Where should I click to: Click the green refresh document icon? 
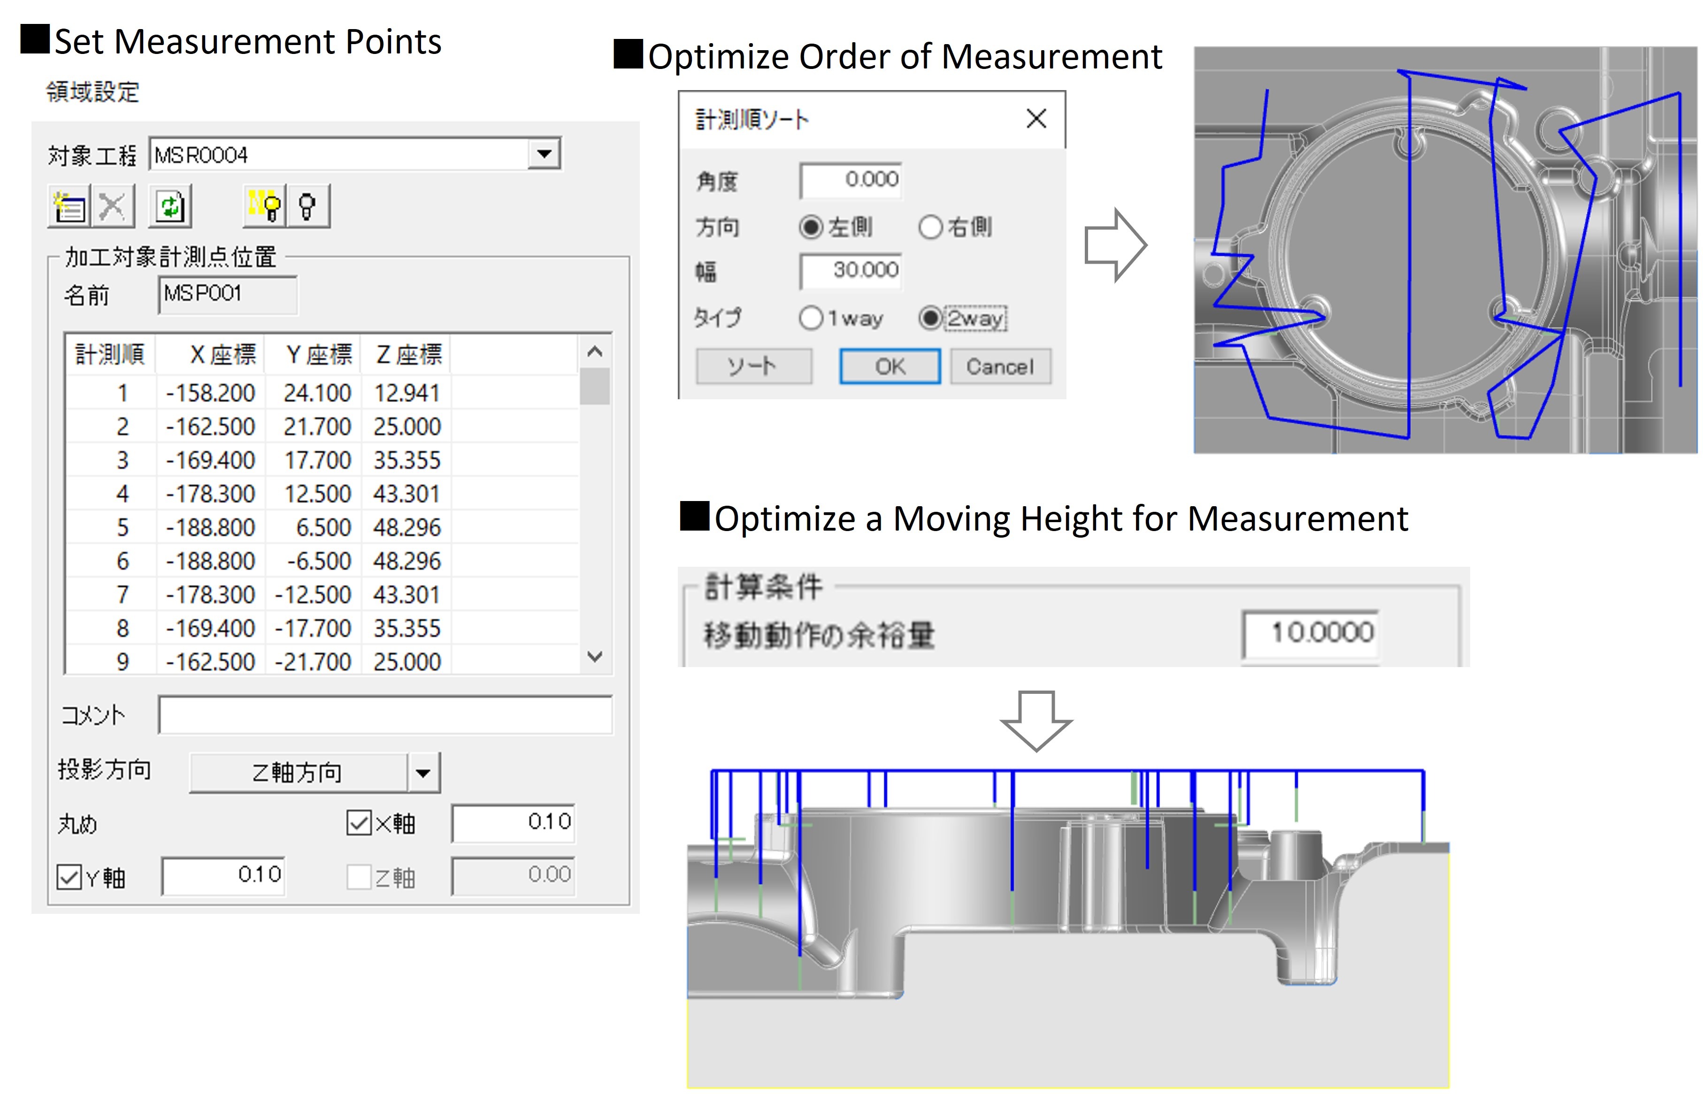(170, 207)
